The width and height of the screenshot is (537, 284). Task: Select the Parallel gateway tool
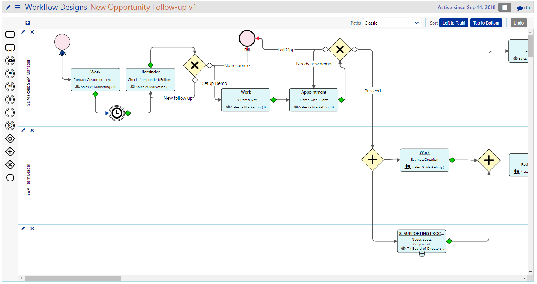[x=10, y=151]
